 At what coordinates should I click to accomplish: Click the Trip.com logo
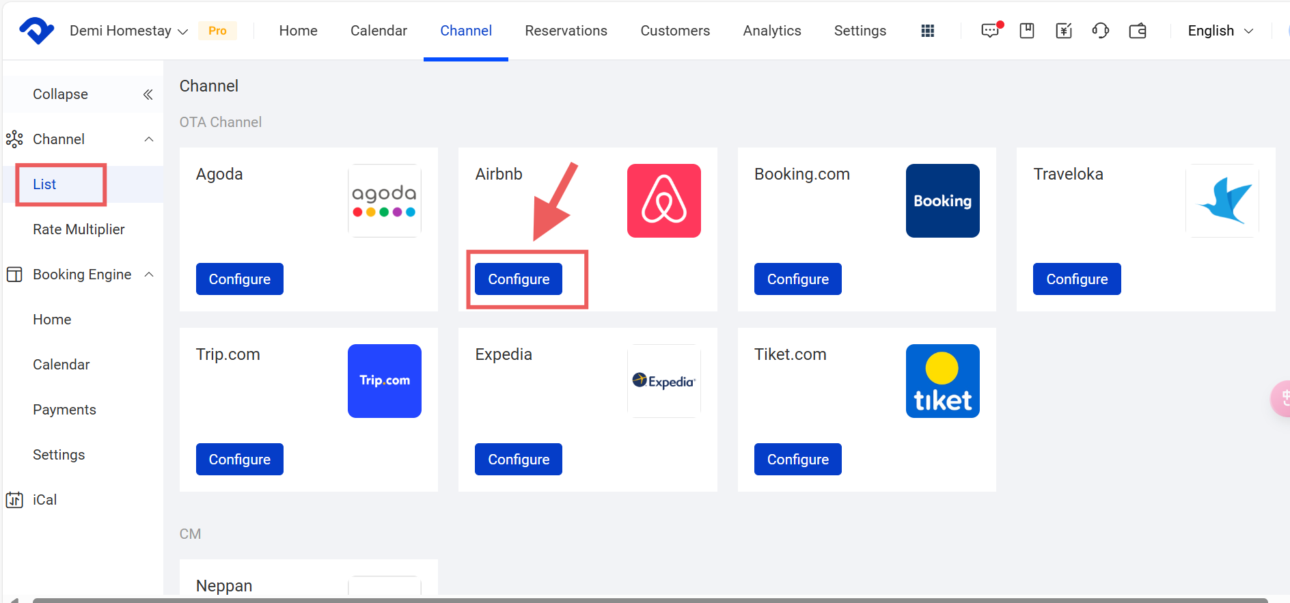point(385,381)
